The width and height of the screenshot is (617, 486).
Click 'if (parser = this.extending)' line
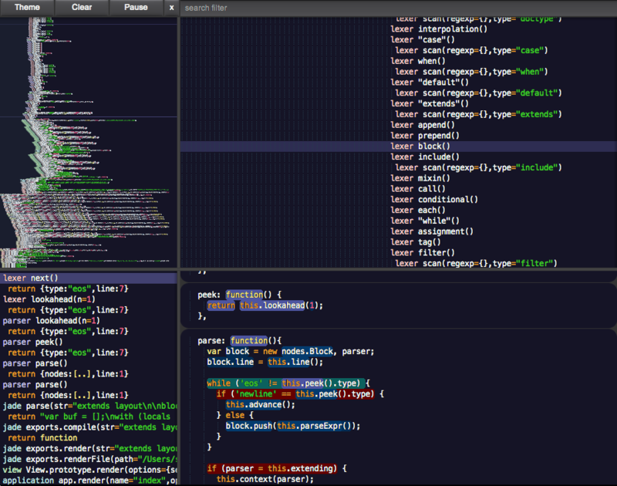click(x=277, y=468)
